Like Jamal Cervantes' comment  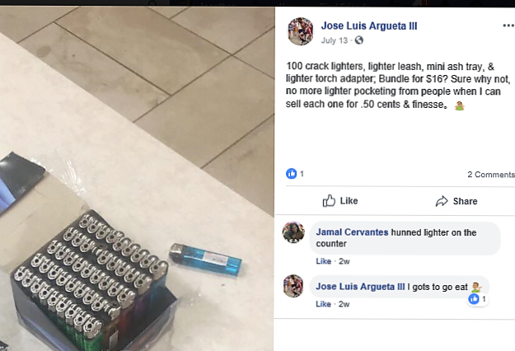point(324,261)
